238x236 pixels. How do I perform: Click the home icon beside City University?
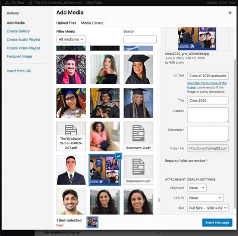coord(31,3)
